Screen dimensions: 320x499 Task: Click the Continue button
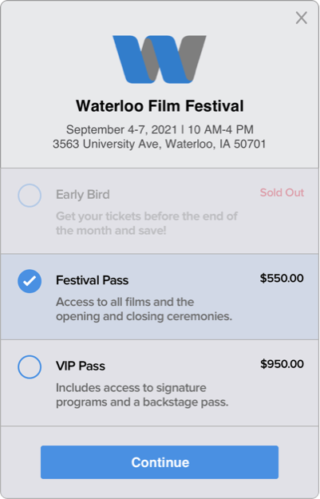(x=160, y=462)
